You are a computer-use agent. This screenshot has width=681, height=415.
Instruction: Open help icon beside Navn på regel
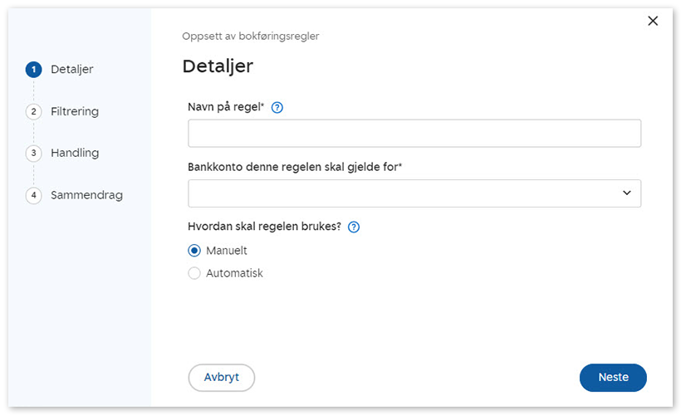277,107
